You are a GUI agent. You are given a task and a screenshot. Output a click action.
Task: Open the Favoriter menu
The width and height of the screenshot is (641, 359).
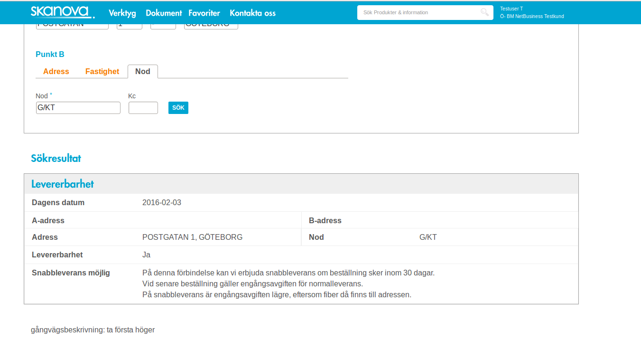[204, 13]
